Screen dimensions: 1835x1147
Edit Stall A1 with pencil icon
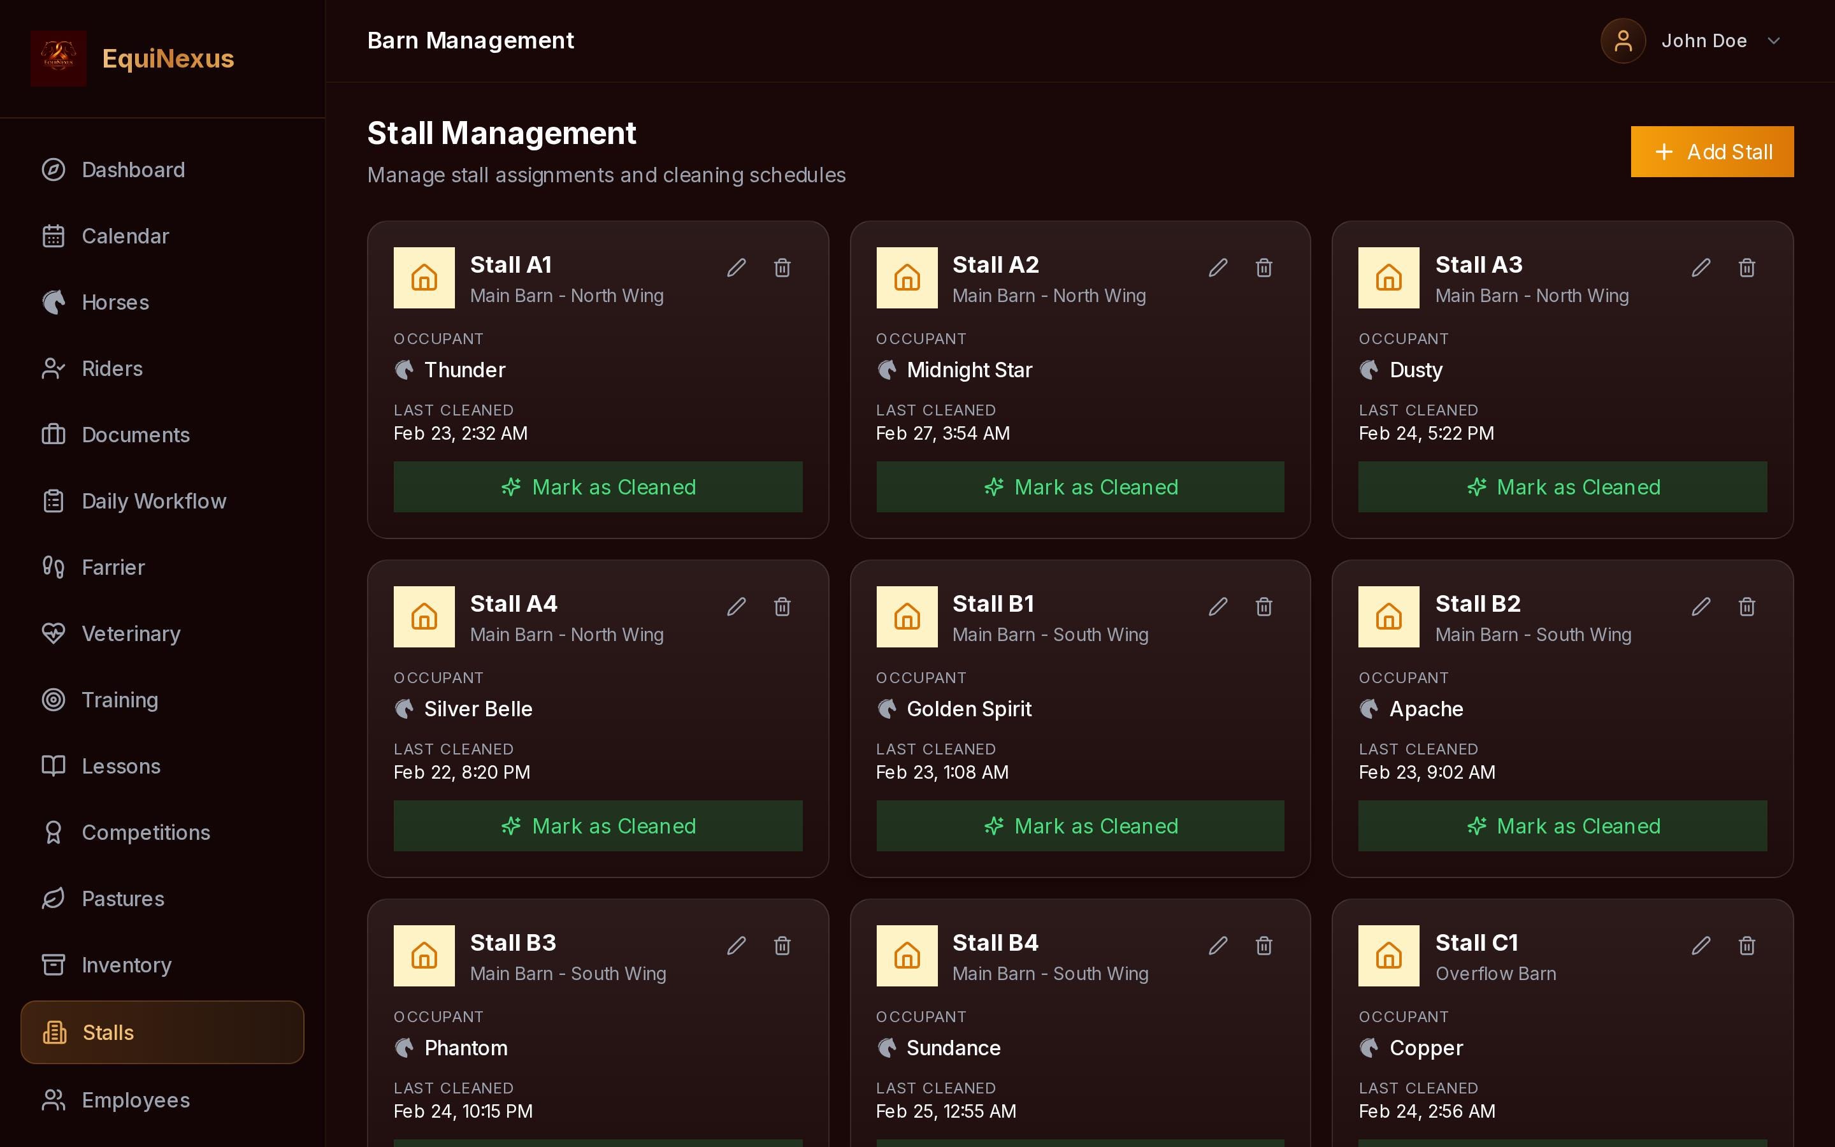click(x=737, y=268)
